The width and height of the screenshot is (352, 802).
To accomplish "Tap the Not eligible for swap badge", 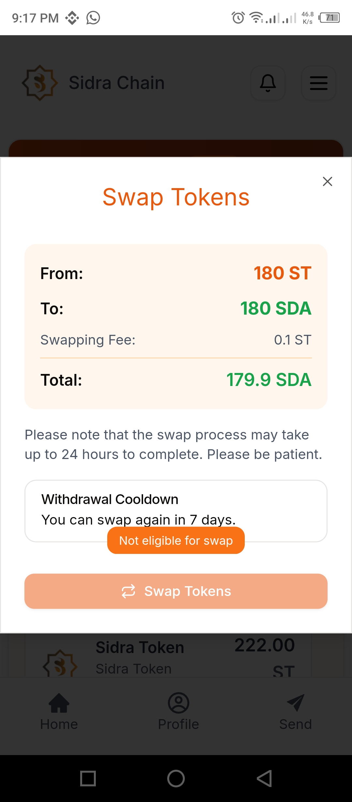I will coord(176,540).
